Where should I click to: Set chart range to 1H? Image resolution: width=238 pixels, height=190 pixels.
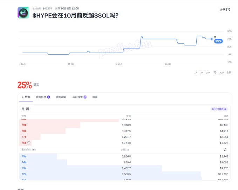(x=196, y=72)
